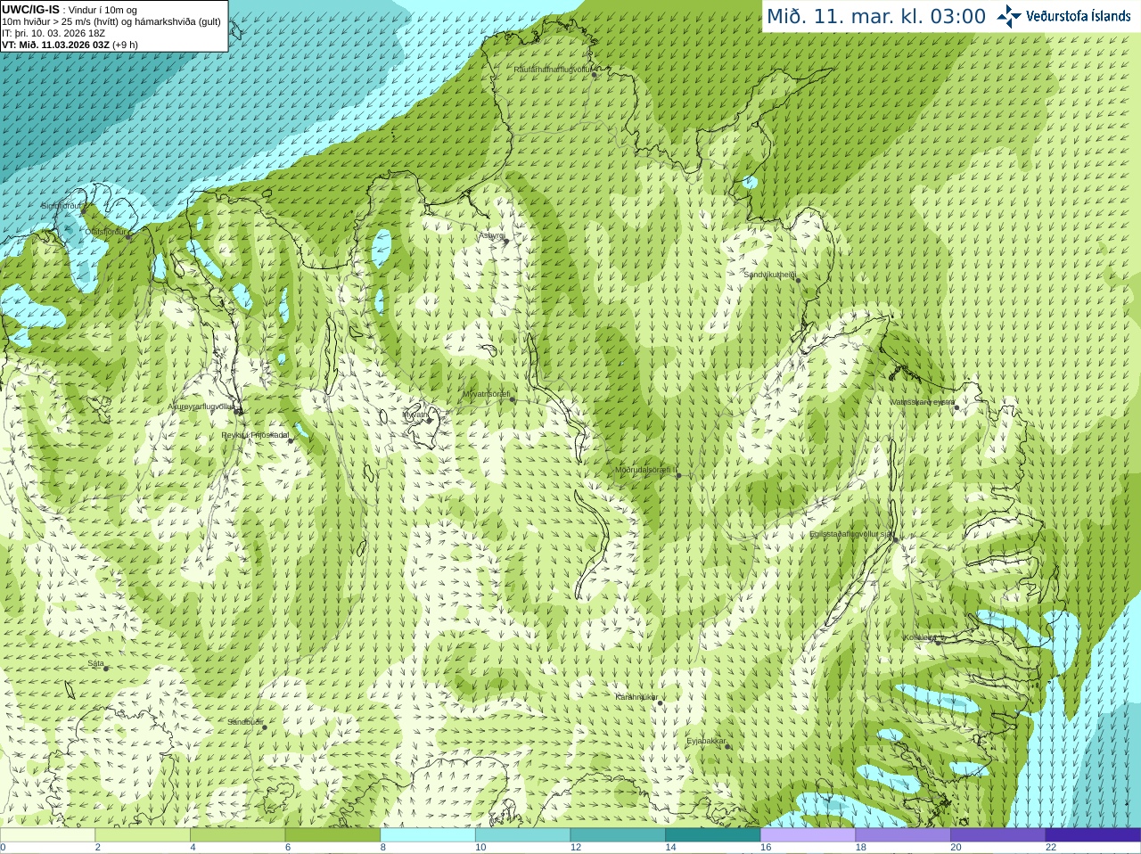Click the 20–22 m/s violet legend swatch
The width and height of the screenshot is (1141, 854).
pos(997,835)
